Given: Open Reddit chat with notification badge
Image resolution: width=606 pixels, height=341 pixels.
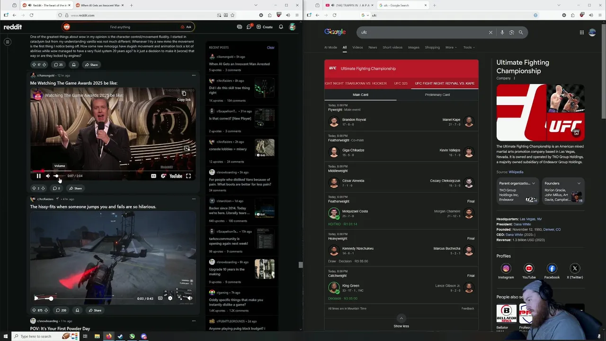Looking at the screenshot, I should click(x=249, y=27).
